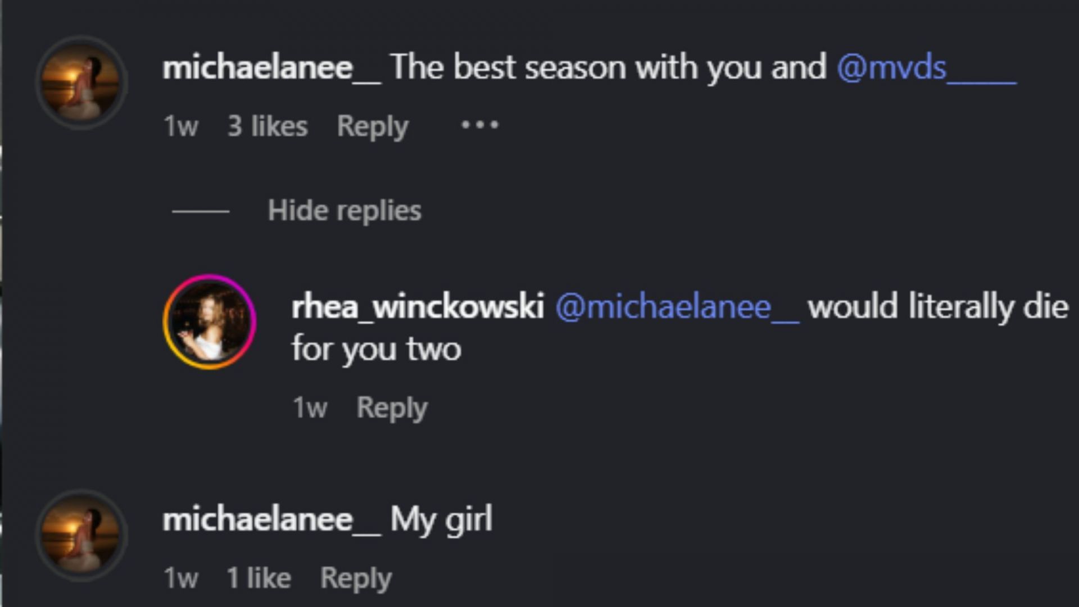The height and width of the screenshot is (607, 1079).
Task: Open michaelanee_ username on 'My girl' comment
Action: (x=272, y=519)
